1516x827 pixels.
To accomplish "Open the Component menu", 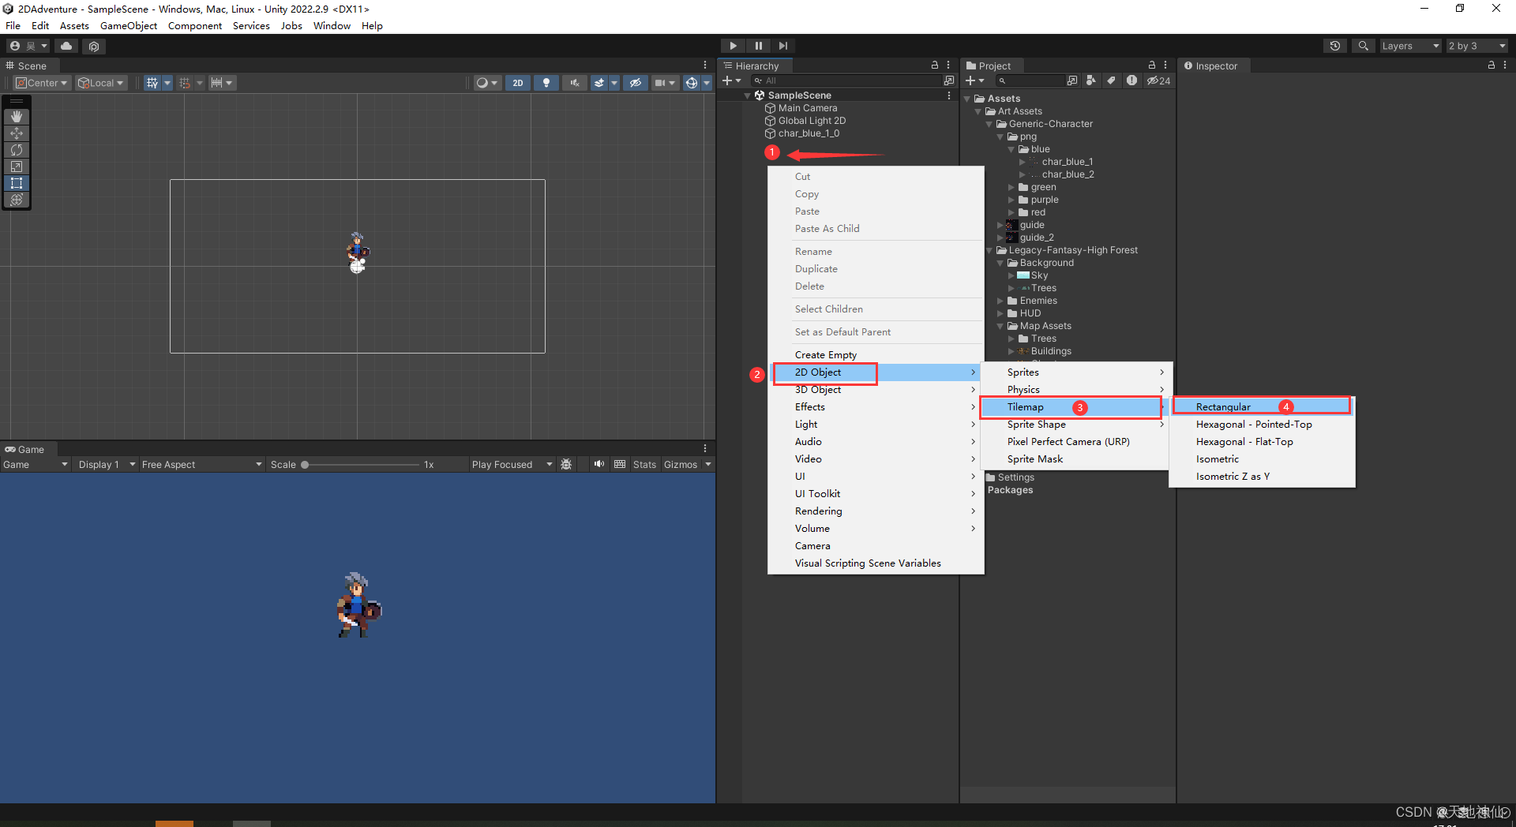I will (195, 26).
